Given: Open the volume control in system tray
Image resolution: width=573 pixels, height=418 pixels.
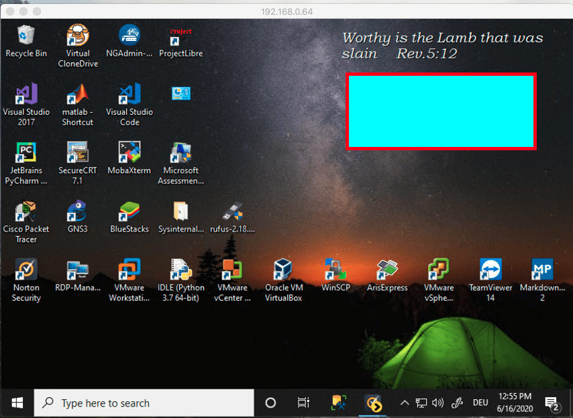Looking at the screenshot, I should click(x=438, y=403).
